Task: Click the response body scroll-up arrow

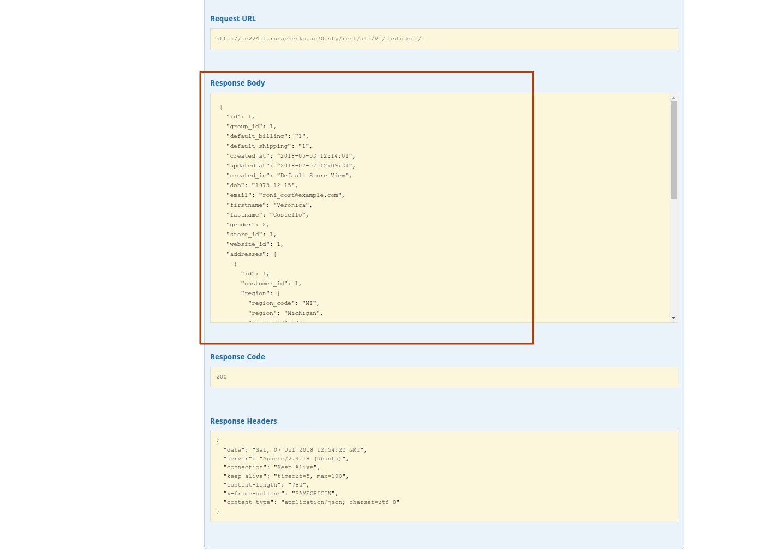Action: 673,98
